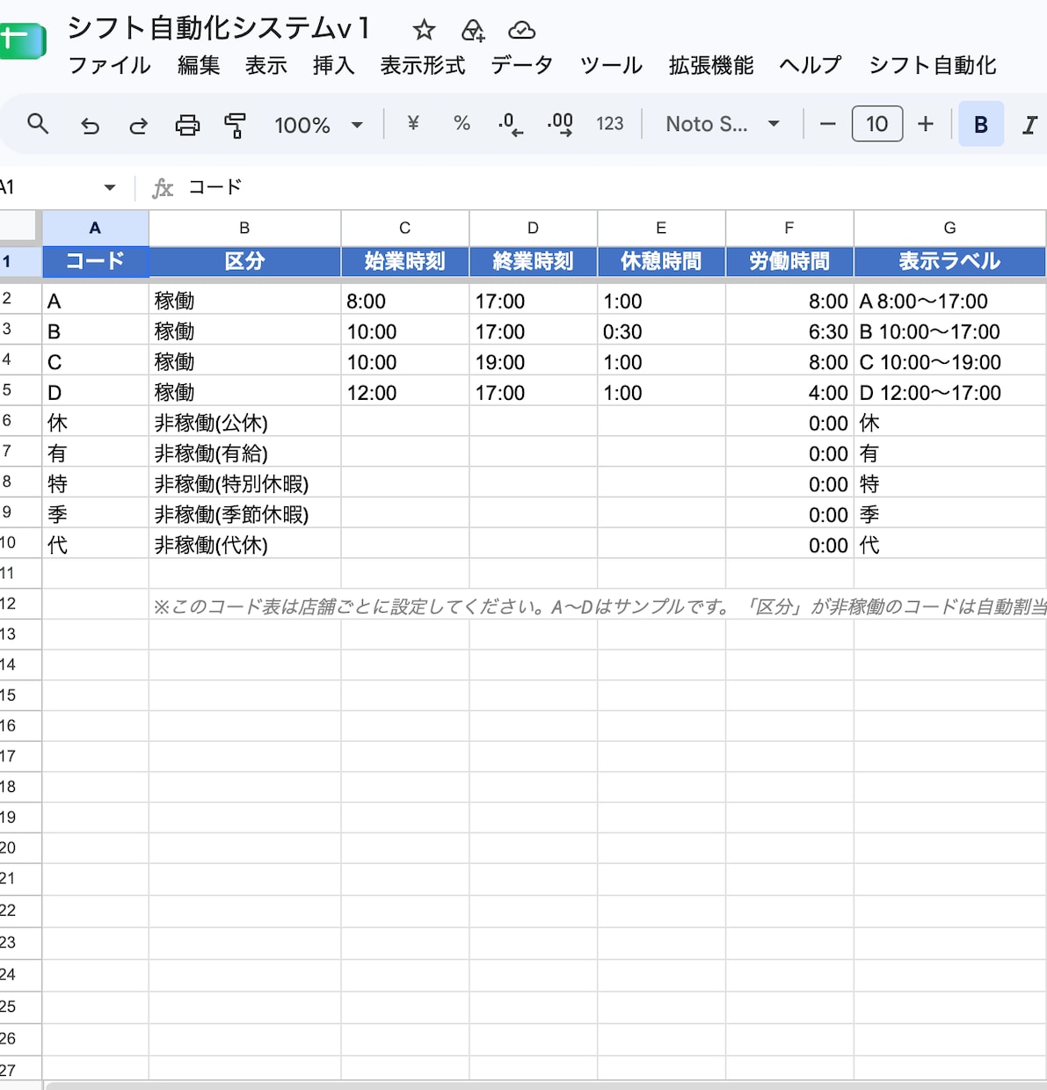Screen dimensions: 1047x1090
Task: Select header cell 労働時間
Action: 789,261
